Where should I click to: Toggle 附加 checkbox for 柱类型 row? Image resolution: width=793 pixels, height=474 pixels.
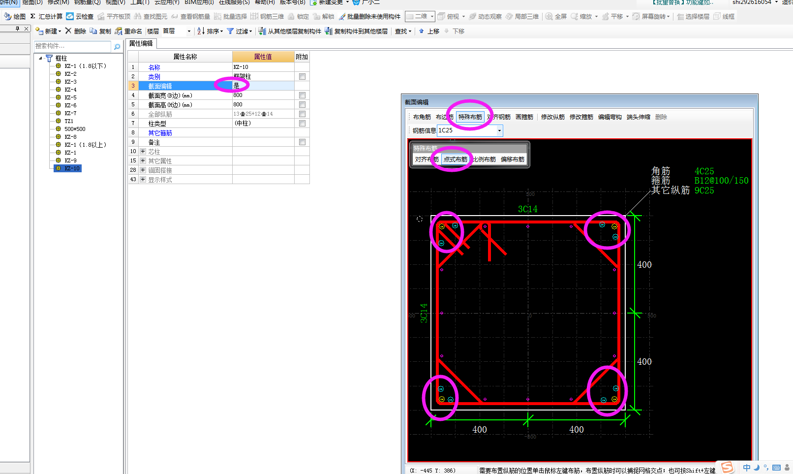pos(302,123)
